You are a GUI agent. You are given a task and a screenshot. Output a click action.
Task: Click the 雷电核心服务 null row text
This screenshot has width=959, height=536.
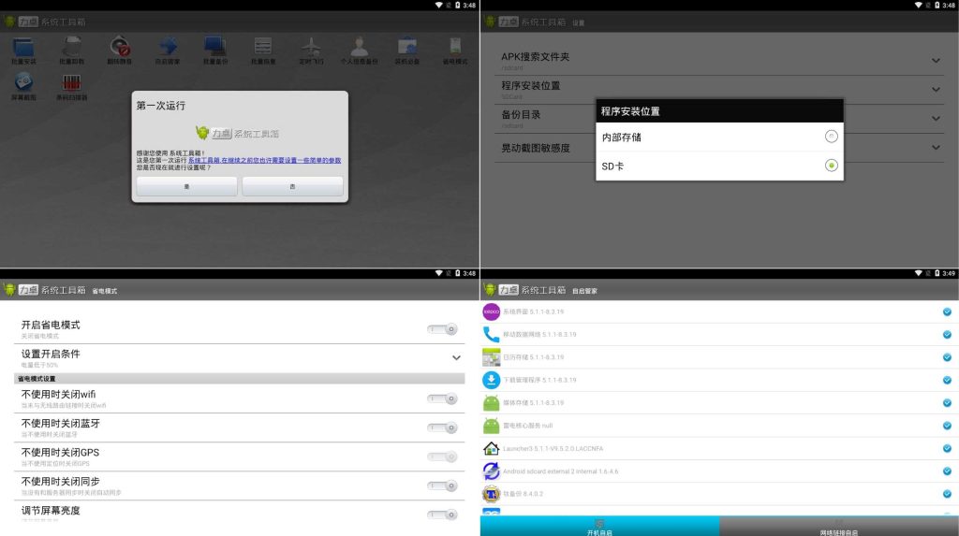click(x=527, y=426)
